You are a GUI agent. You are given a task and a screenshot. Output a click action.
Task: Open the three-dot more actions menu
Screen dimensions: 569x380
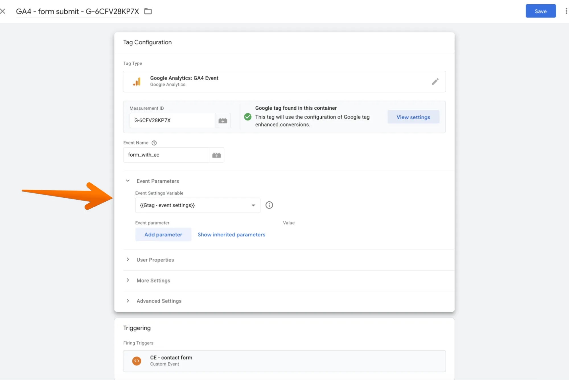(566, 11)
